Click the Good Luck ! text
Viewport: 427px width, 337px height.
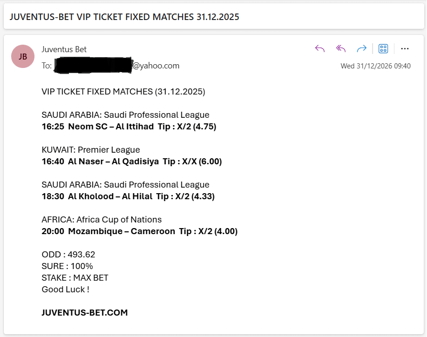click(65, 289)
